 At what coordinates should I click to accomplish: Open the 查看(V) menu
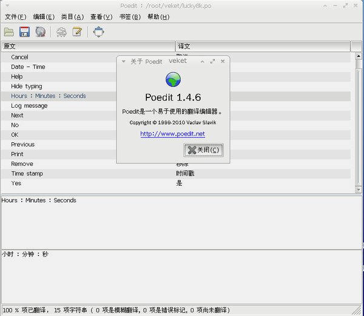click(101, 16)
